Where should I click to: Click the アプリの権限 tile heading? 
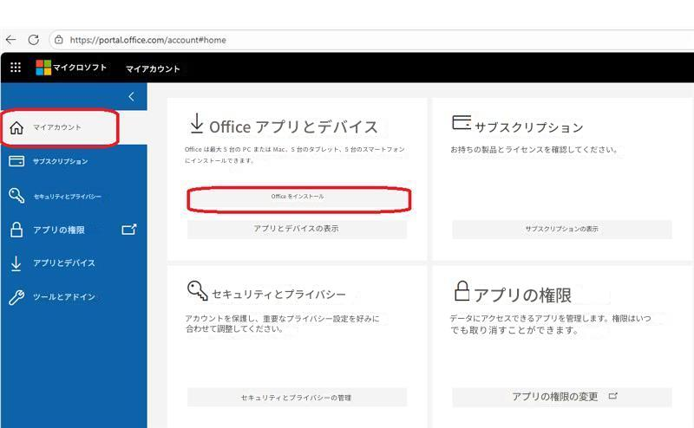[523, 295]
